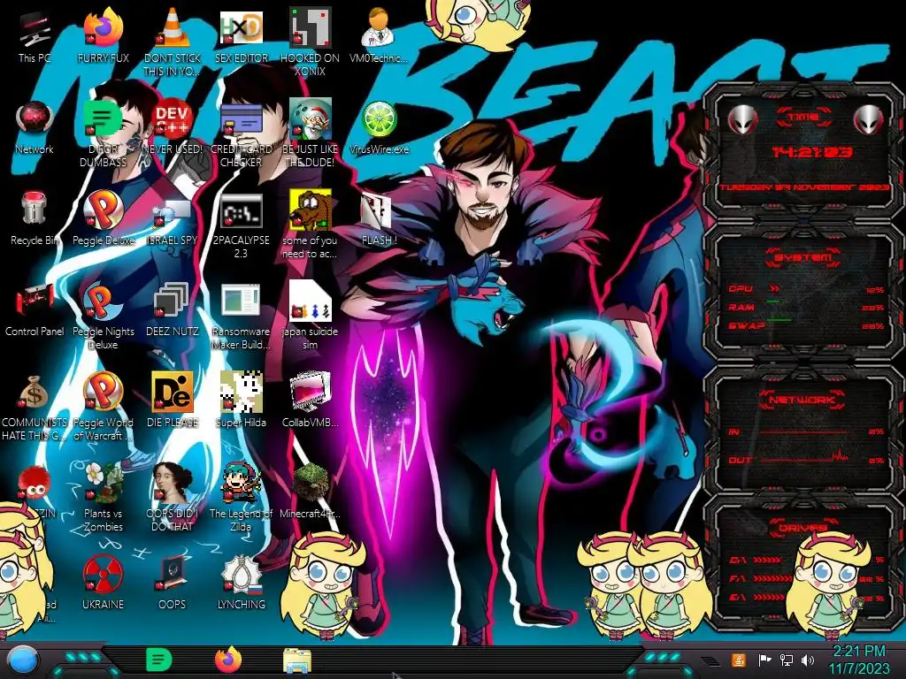906x679 pixels.
Task: Open the taskbar clock showing 2:21 PM
Action: pyautogui.click(x=858, y=660)
